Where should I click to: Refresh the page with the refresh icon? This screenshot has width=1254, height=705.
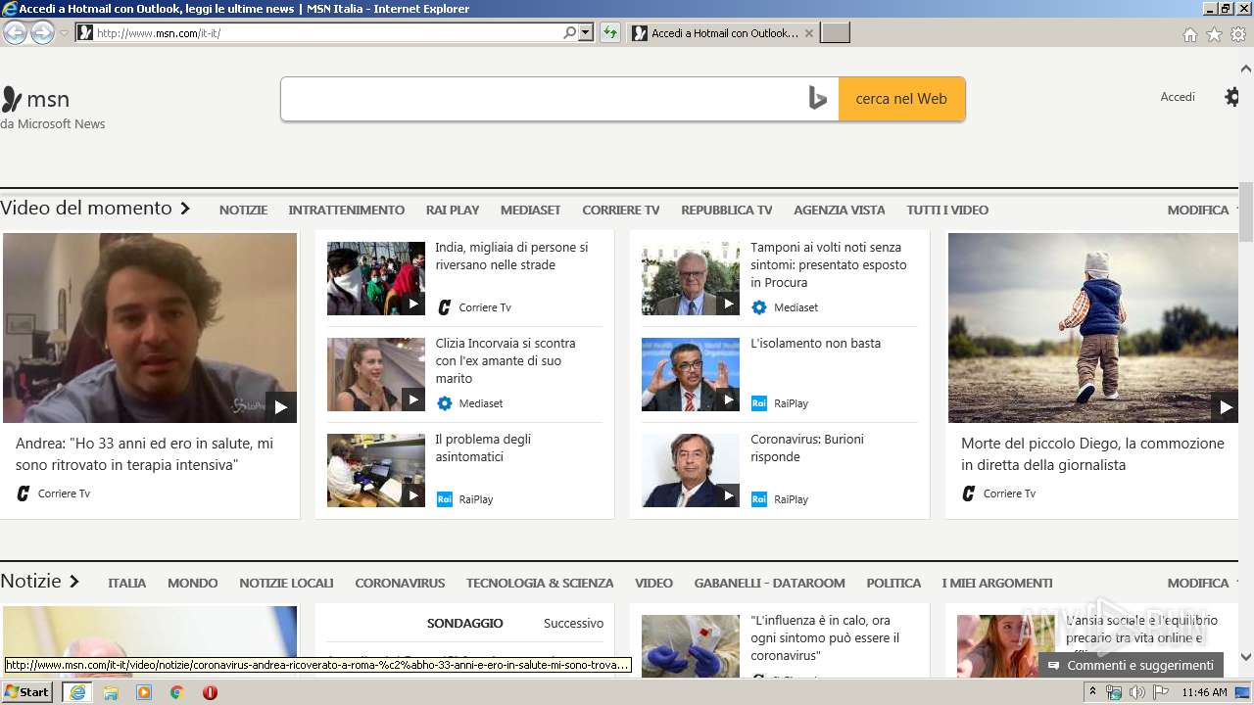610,32
